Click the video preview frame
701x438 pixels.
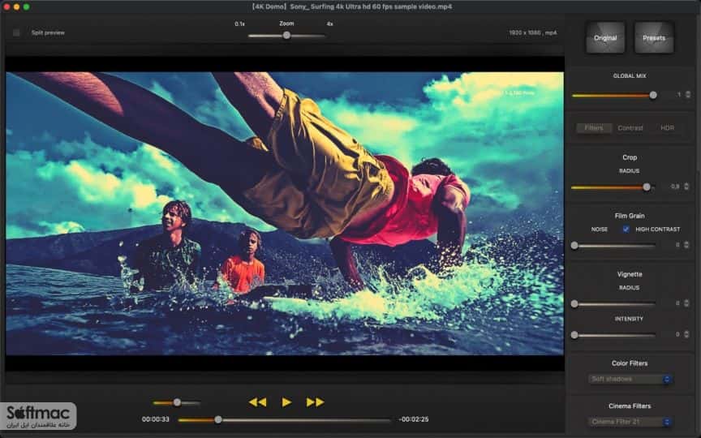(285, 213)
